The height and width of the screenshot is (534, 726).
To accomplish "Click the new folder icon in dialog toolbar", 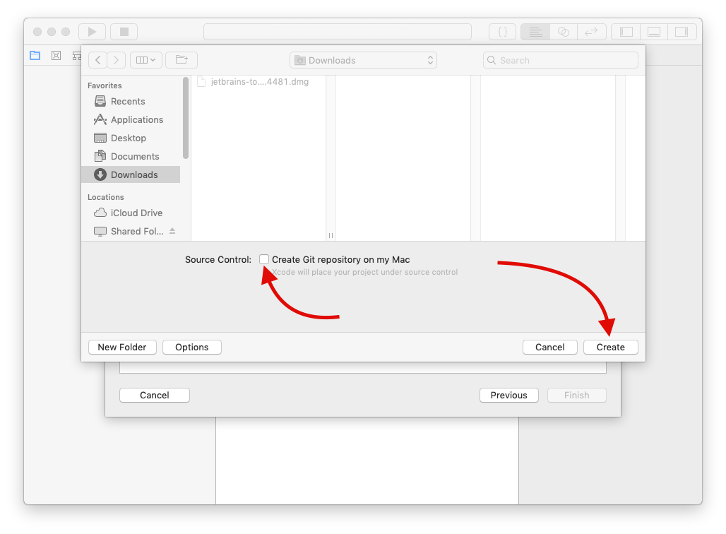I will click(181, 60).
